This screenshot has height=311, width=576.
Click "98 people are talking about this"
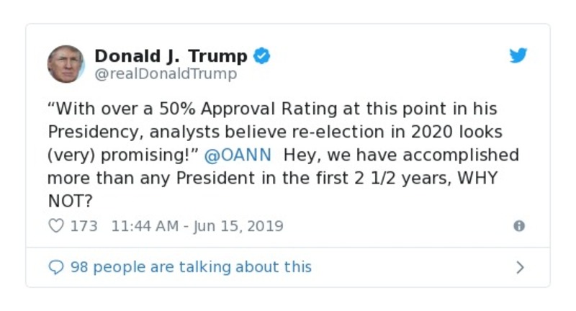pyautogui.click(x=191, y=267)
